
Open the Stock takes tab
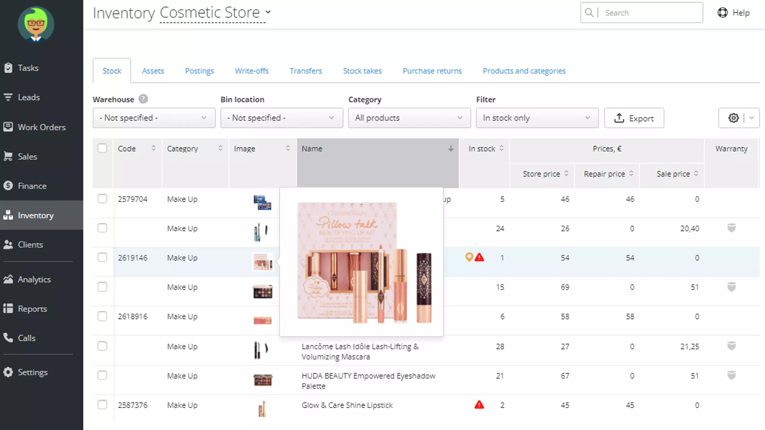pyautogui.click(x=362, y=71)
